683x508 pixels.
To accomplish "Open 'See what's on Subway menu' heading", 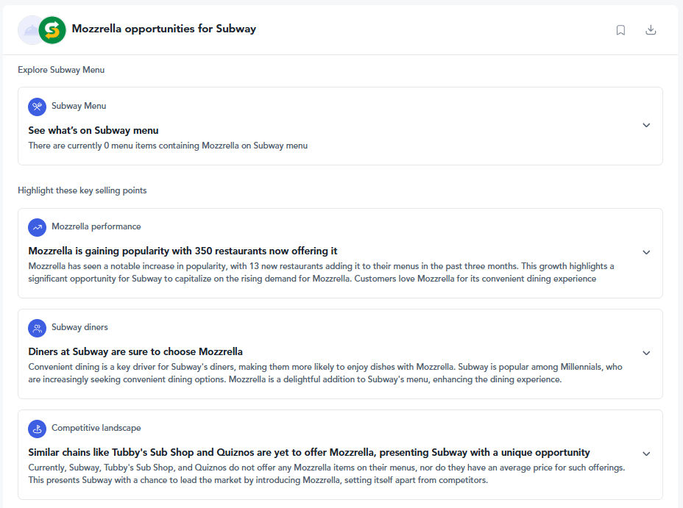I will [x=93, y=130].
